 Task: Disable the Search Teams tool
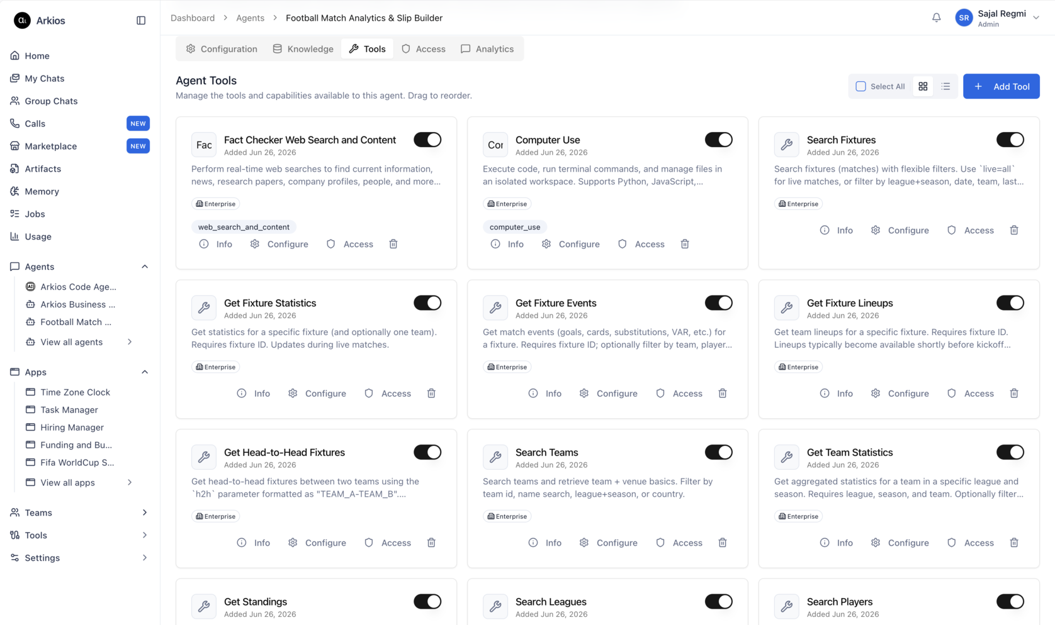[x=719, y=452]
